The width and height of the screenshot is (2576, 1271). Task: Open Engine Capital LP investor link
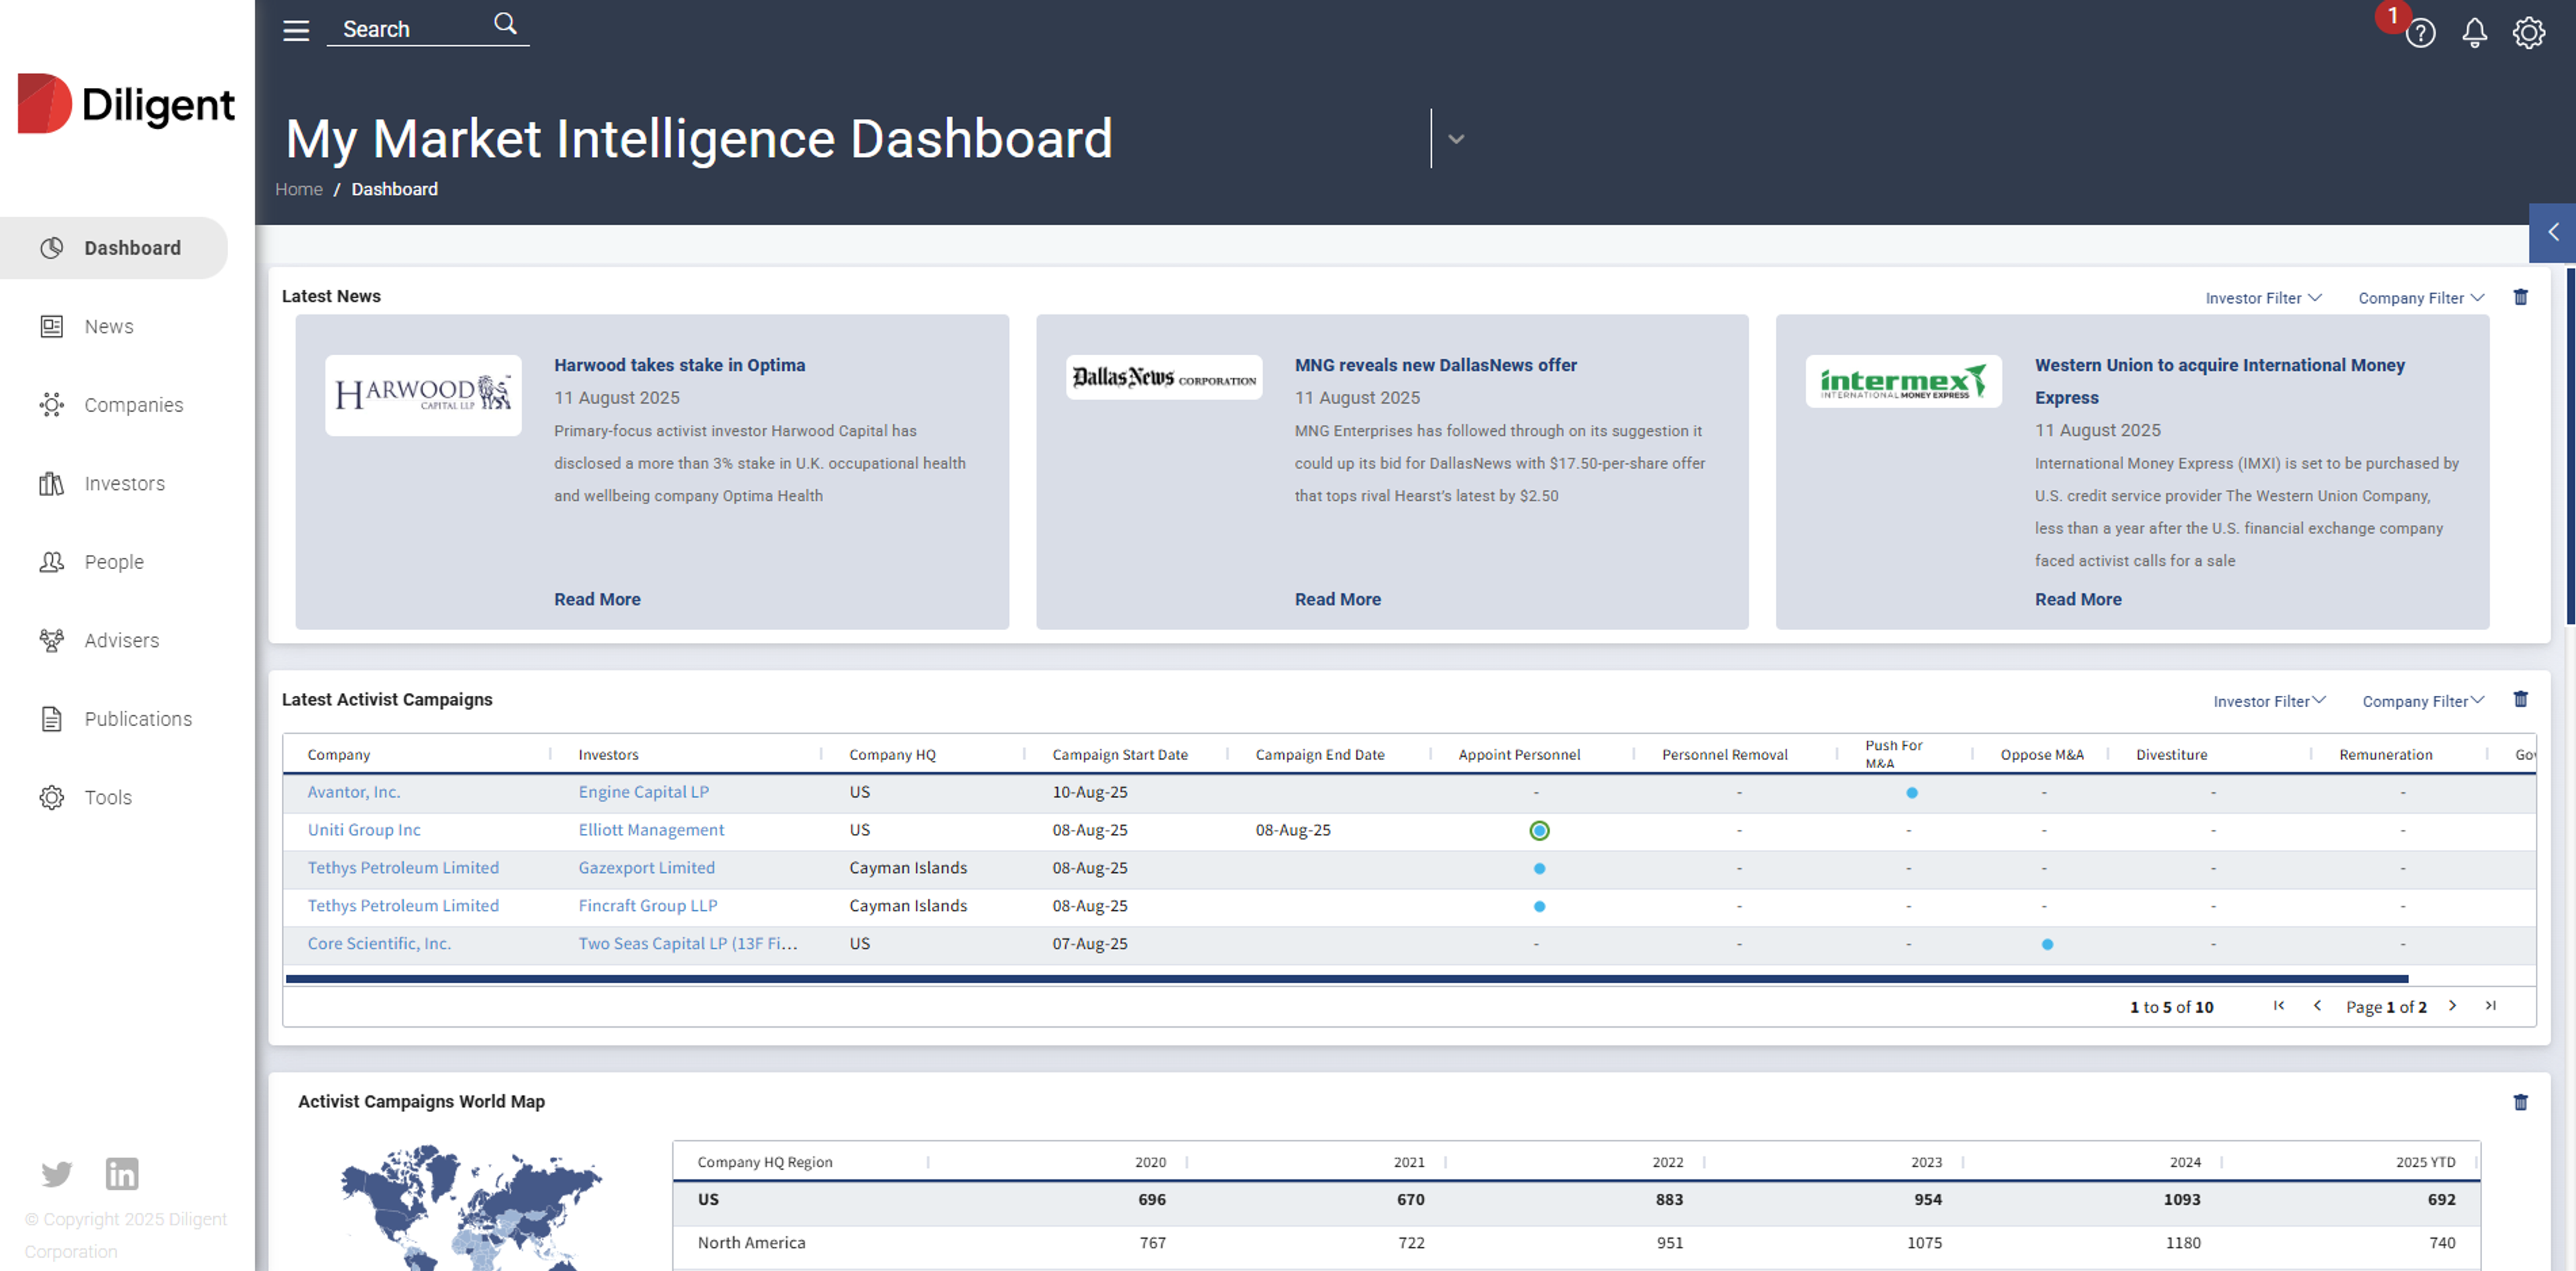pyautogui.click(x=643, y=792)
